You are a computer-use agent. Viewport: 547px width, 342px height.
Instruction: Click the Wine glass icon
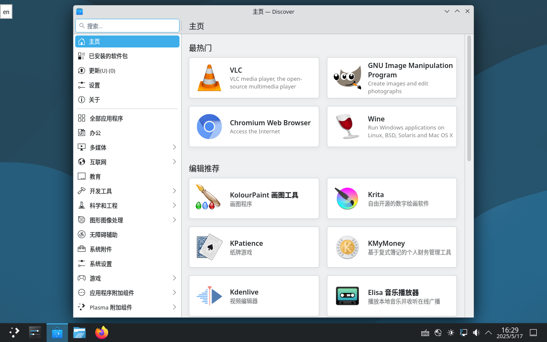tap(347, 127)
